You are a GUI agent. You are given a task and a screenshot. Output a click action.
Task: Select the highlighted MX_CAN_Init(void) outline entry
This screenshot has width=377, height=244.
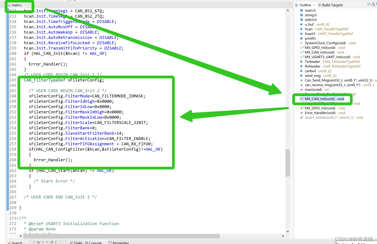322,99
